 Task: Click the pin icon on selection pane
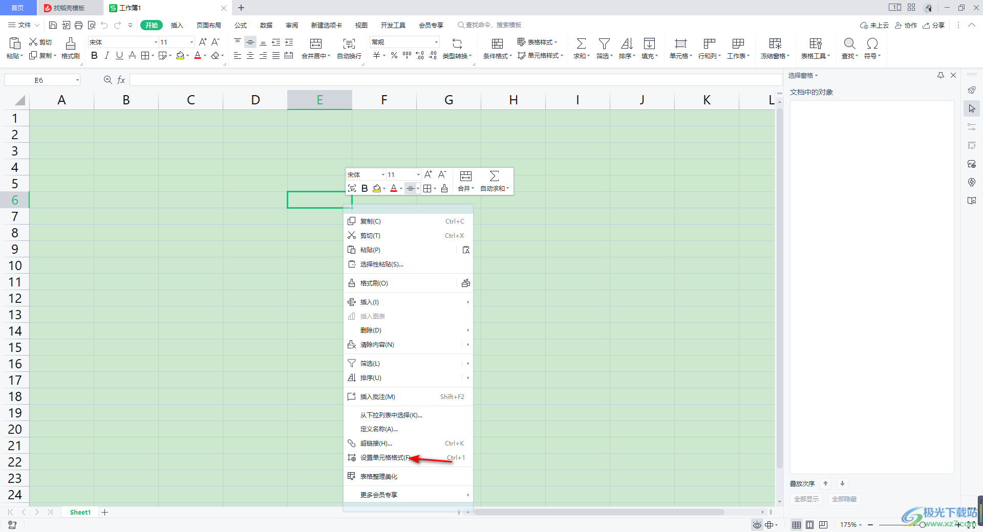(941, 75)
